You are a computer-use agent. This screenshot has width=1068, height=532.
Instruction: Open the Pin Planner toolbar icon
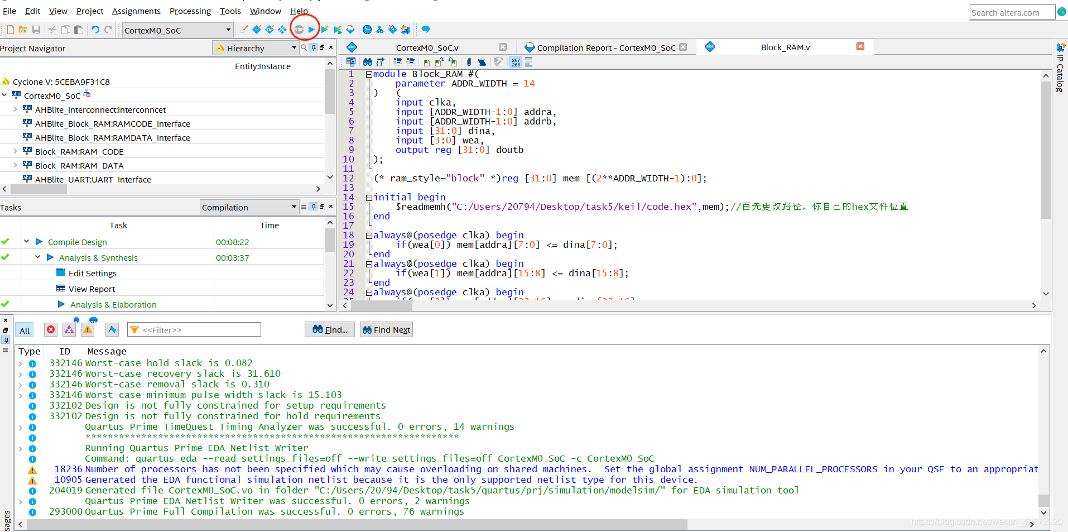pyautogui.click(x=270, y=30)
